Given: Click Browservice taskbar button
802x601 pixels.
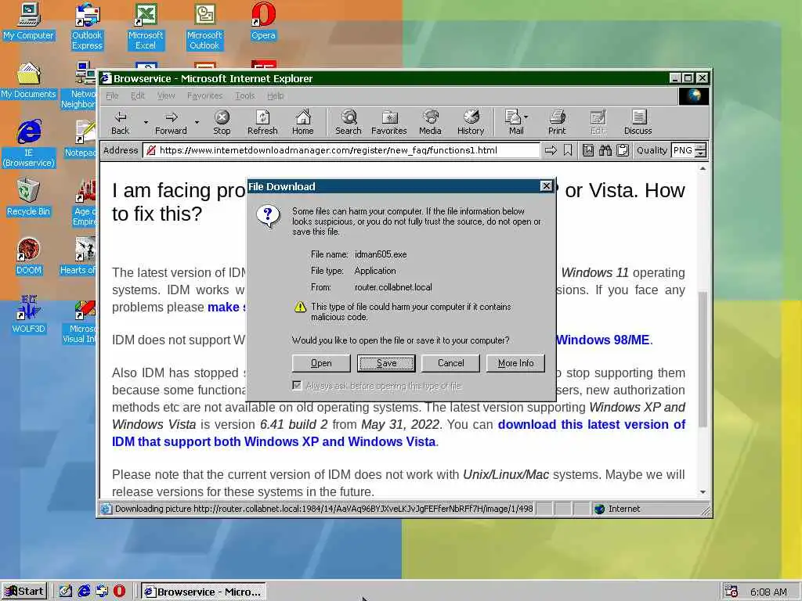Looking at the screenshot, I should click(x=204, y=592).
